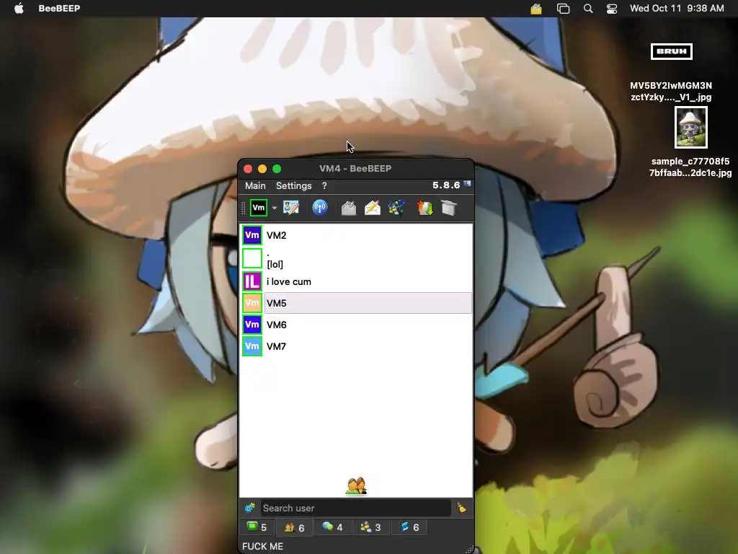Focus the Search user field

[x=356, y=508]
